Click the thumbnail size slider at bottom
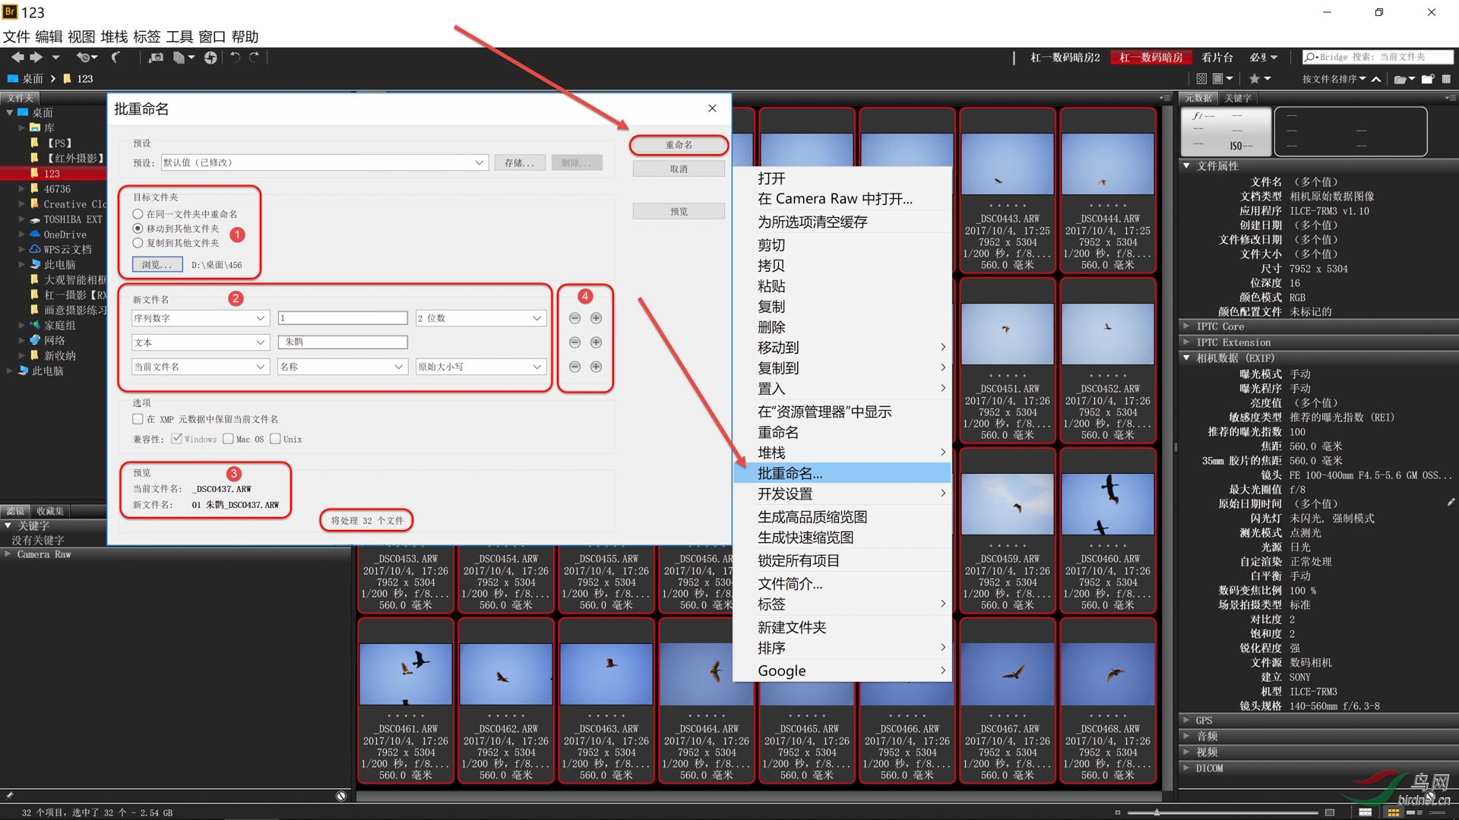The width and height of the screenshot is (1459, 820). pyautogui.click(x=1157, y=812)
